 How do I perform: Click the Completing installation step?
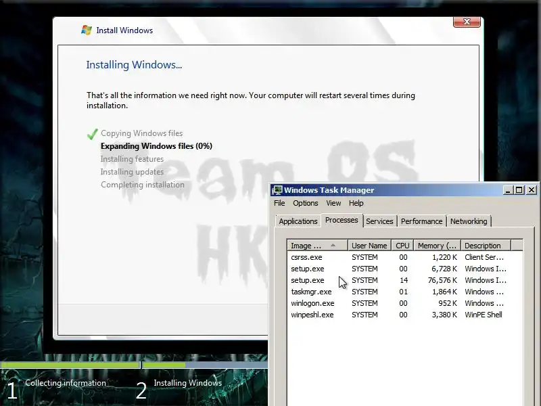point(143,185)
